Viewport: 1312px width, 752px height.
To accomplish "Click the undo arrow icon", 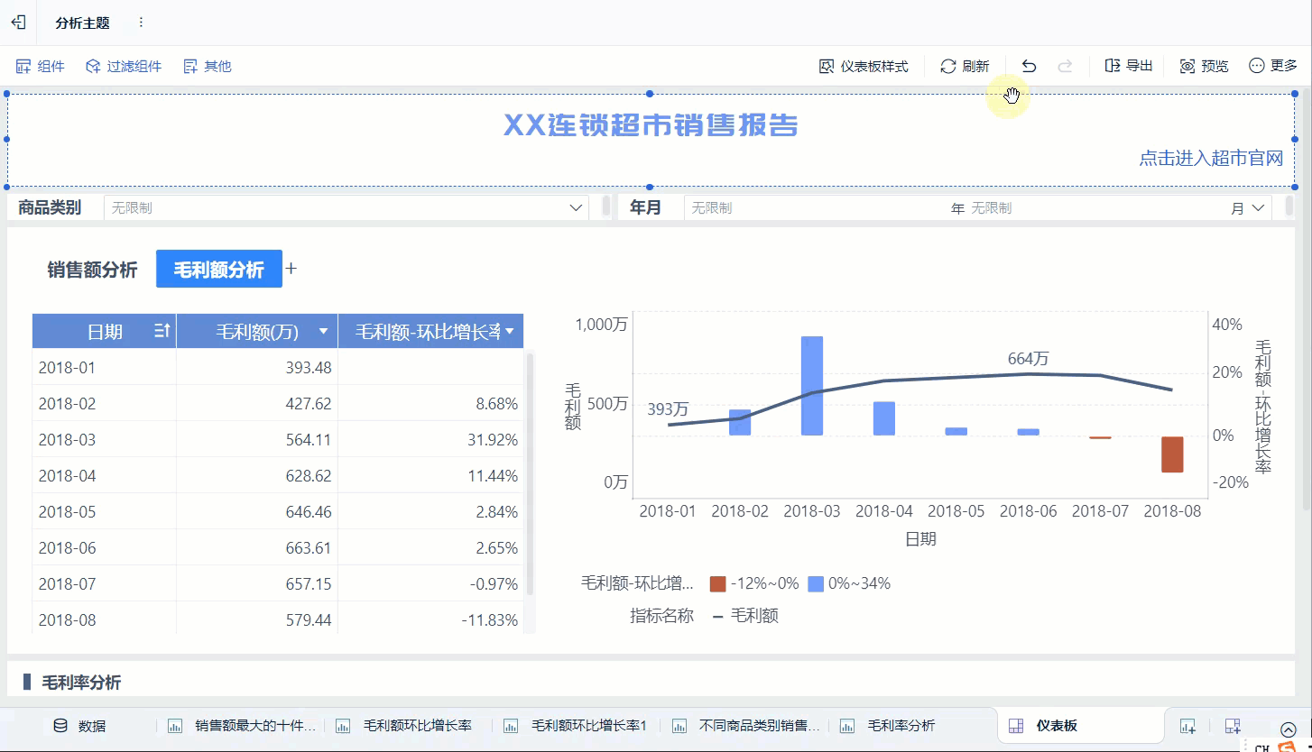I will coord(1029,66).
